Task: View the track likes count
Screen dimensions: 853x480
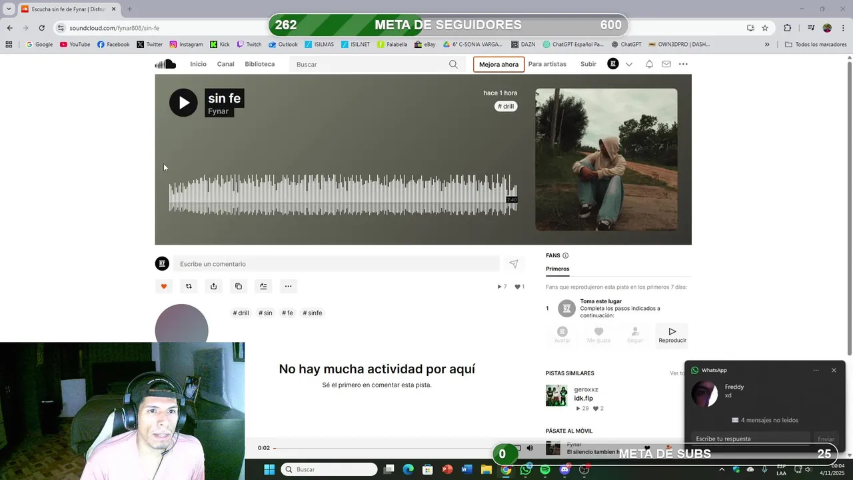Action: click(x=519, y=287)
